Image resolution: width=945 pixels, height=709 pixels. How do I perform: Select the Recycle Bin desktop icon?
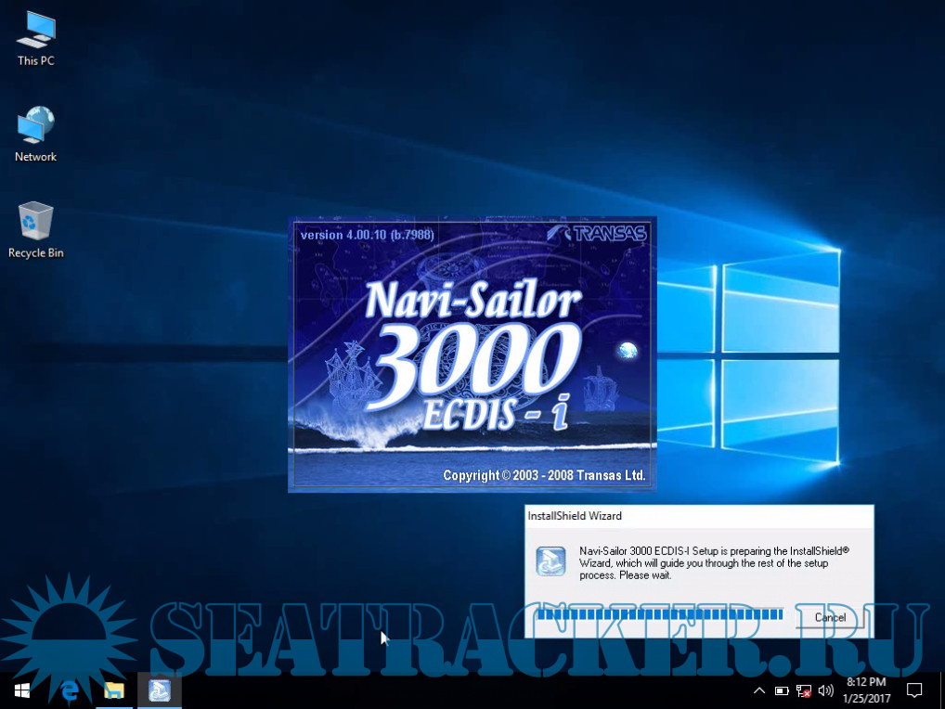(x=35, y=228)
